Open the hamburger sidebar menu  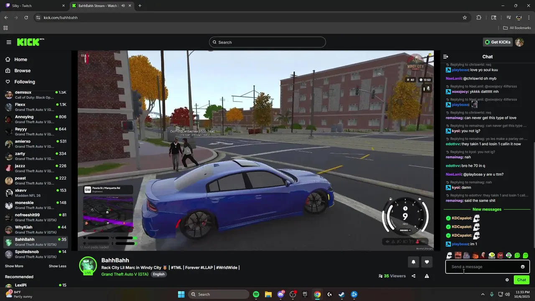pyautogui.click(x=9, y=42)
